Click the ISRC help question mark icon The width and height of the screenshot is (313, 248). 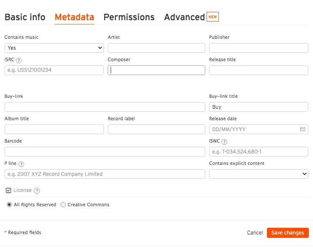point(19,60)
